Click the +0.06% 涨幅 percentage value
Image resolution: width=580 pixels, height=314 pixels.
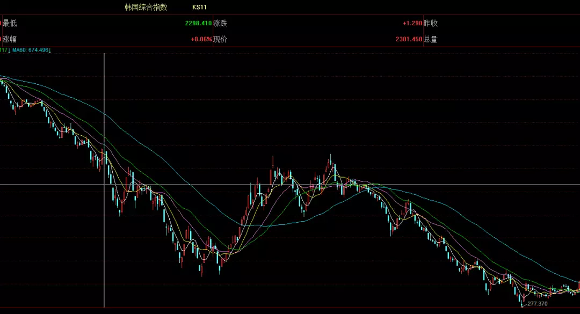tap(201, 39)
